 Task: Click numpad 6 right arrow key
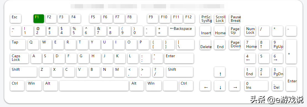[277, 58]
